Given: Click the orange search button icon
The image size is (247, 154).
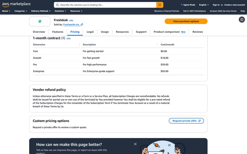Looking at the screenshot, I should (159, 5).
